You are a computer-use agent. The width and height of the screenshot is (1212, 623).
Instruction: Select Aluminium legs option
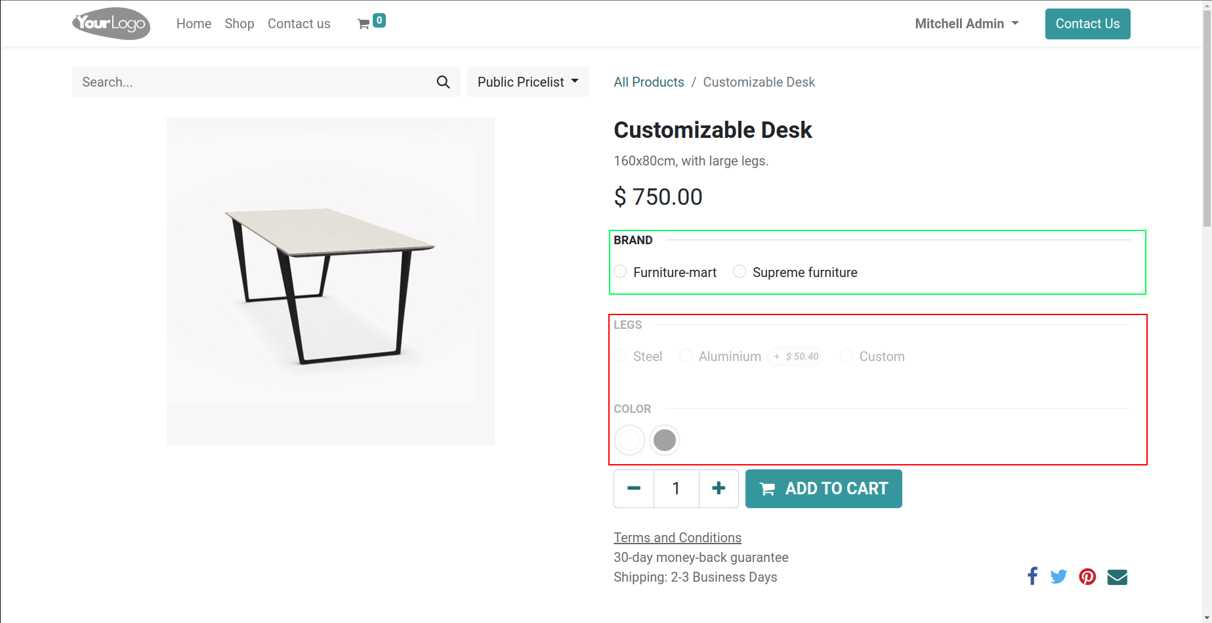tap(686, 356)
